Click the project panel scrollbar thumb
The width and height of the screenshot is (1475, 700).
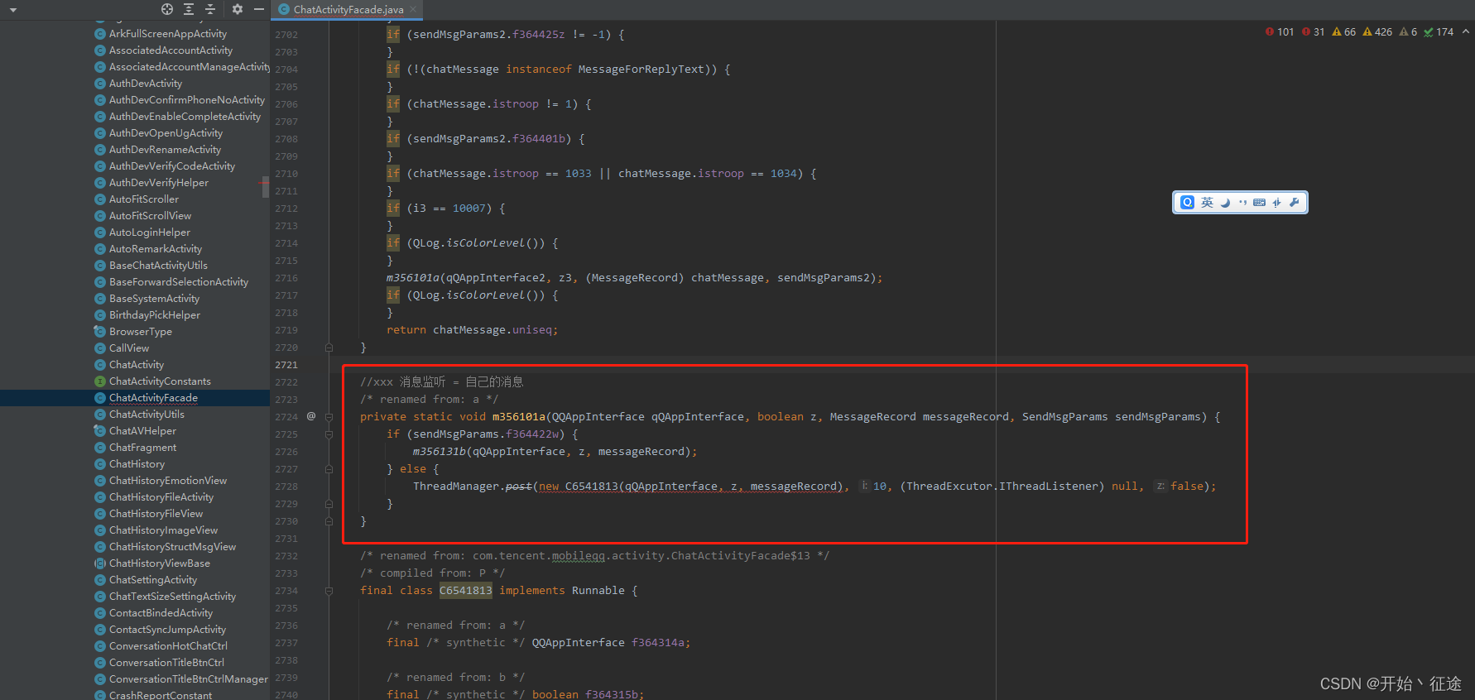click(x=266, y=187)
